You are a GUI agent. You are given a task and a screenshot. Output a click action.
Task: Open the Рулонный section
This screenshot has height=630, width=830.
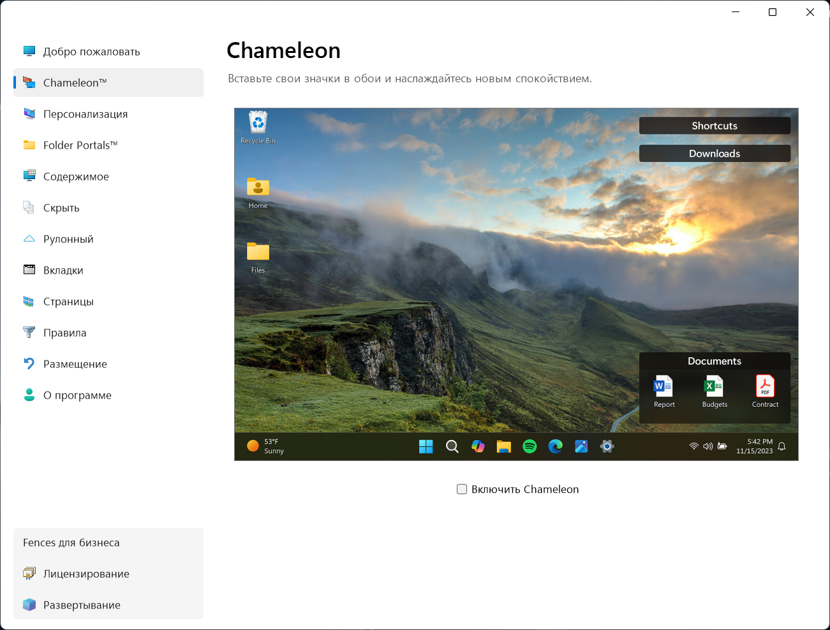(108, 238)
